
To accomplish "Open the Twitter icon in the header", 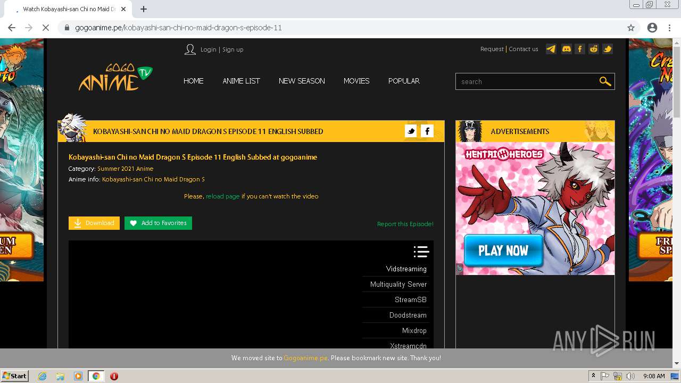I will pos(608,49).
